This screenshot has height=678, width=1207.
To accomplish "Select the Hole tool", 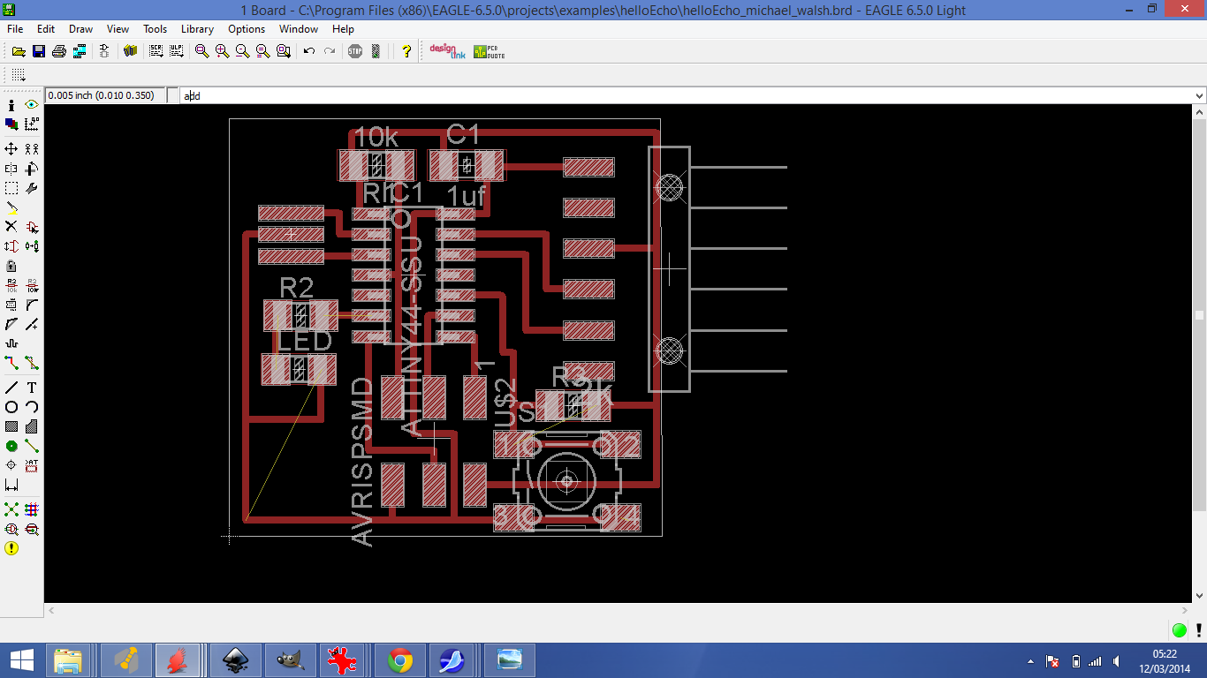I will click(x=11, y=465).
